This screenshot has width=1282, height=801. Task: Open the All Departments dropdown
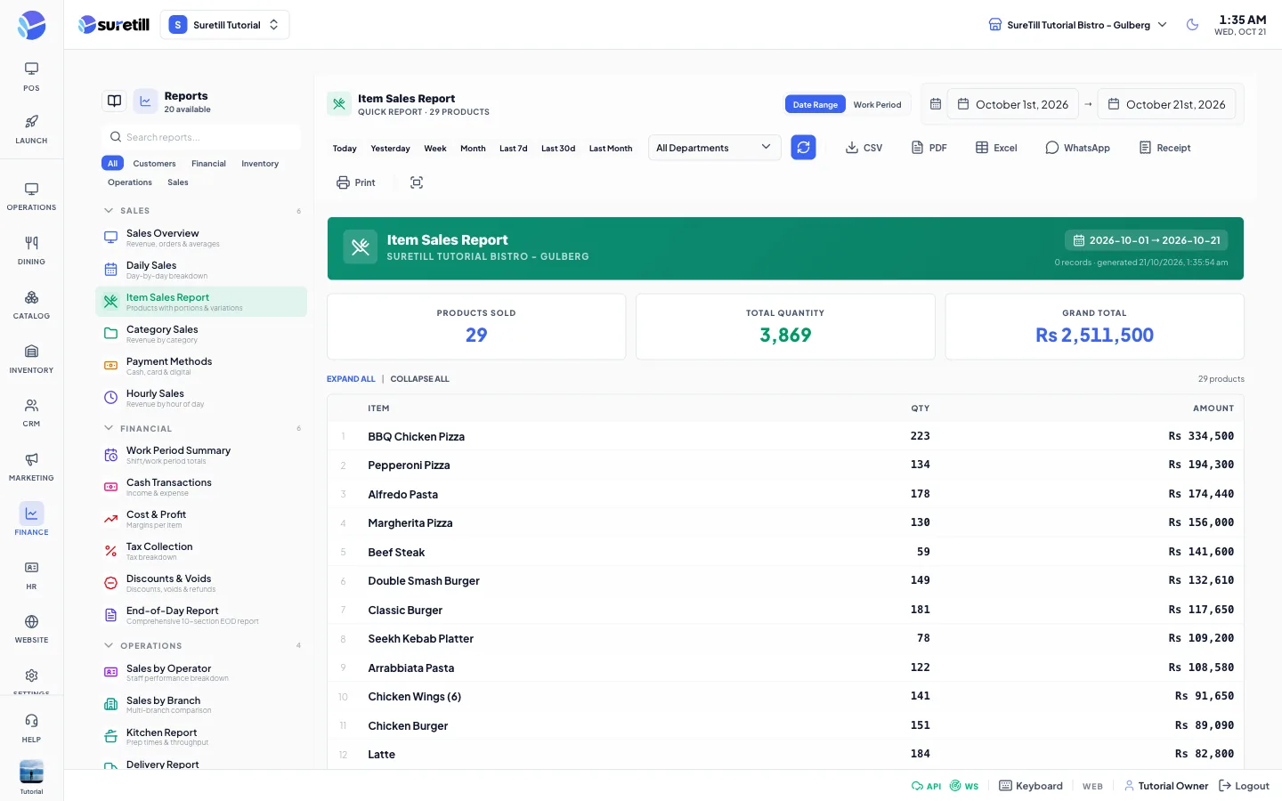click(x=714, y=148)
